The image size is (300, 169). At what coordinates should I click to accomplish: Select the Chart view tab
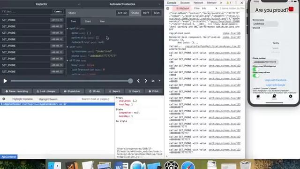88,21
